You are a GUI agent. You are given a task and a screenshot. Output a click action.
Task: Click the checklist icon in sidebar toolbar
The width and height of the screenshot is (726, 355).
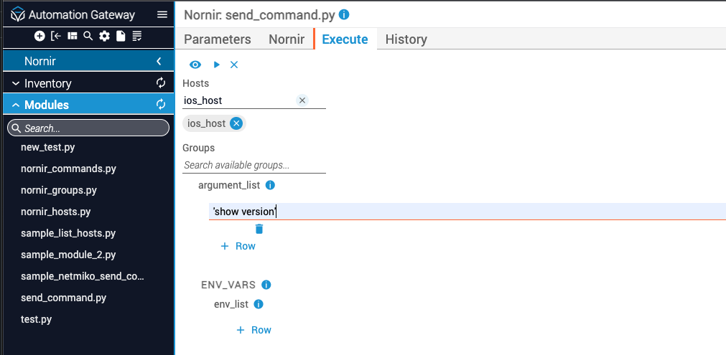[x=137, y=36]
